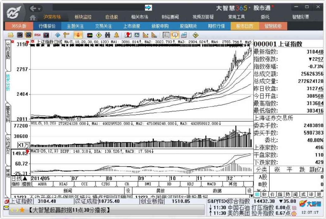This screenshot has width=326, height=219.
Task: Switch to the 股市日历 tab
Action: [x=244, y=26]
